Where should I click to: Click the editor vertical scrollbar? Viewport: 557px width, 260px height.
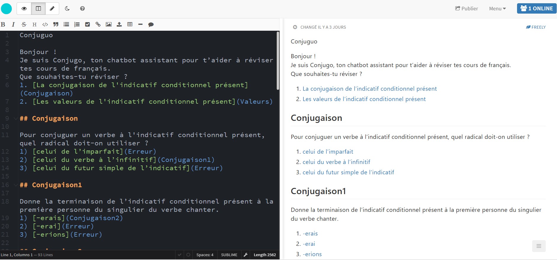pos(278,61)
